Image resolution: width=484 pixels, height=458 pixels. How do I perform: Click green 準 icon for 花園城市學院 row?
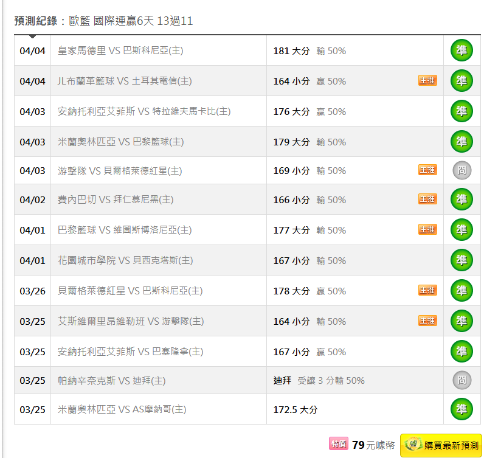point(462,260)
